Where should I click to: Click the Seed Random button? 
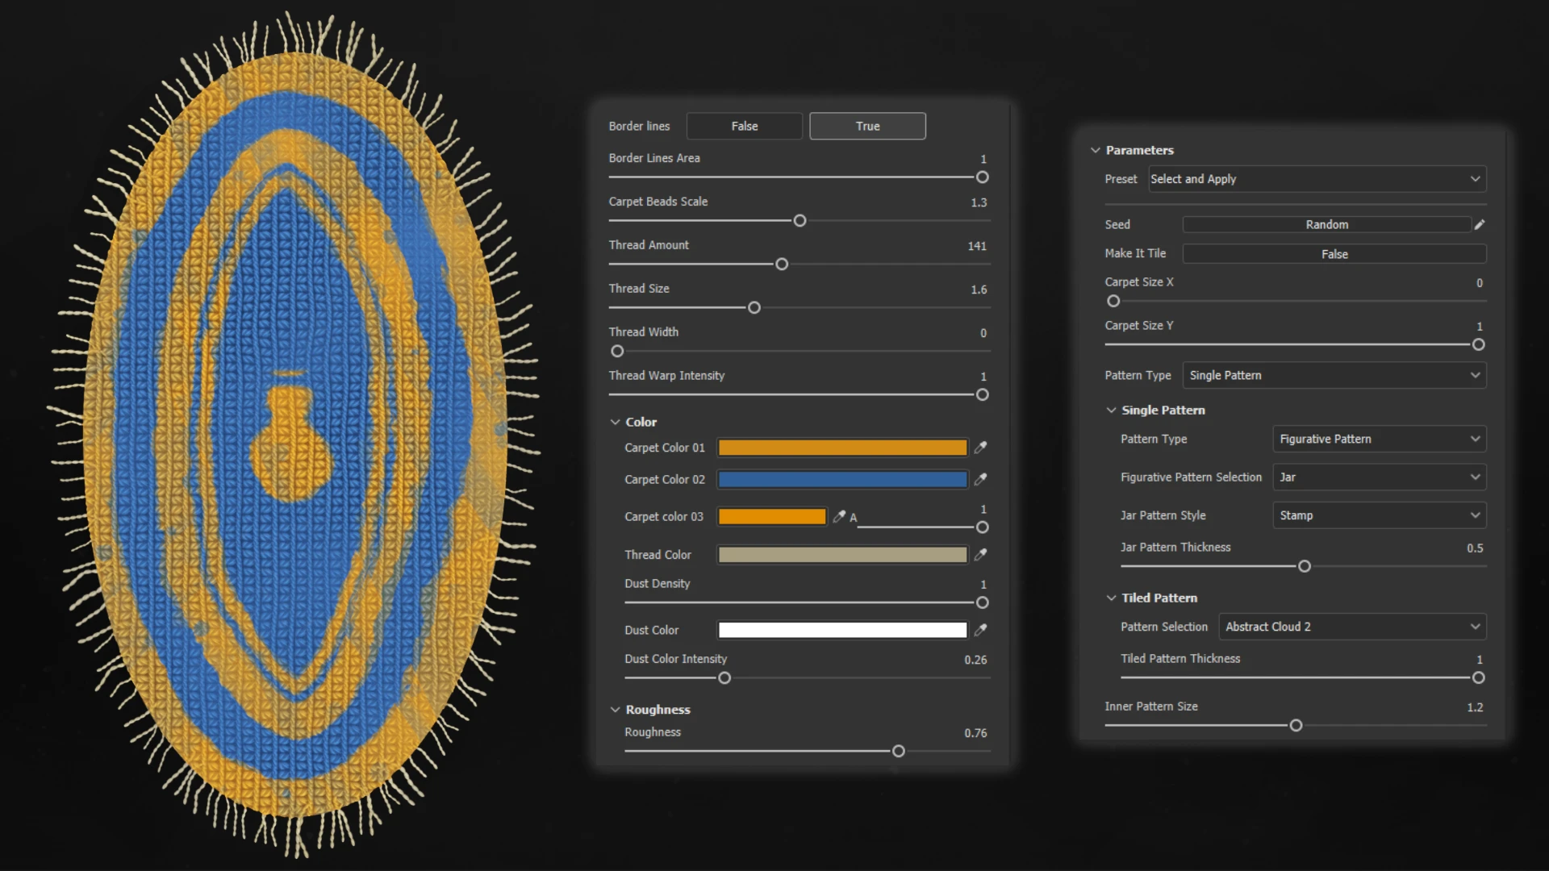pyautogui.click(x=1326, y=224)
